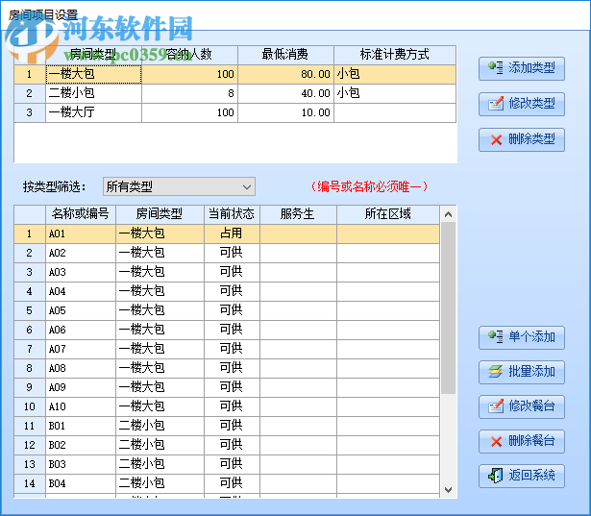Click 小包 billing cell in 二楼小包 row

395,93
